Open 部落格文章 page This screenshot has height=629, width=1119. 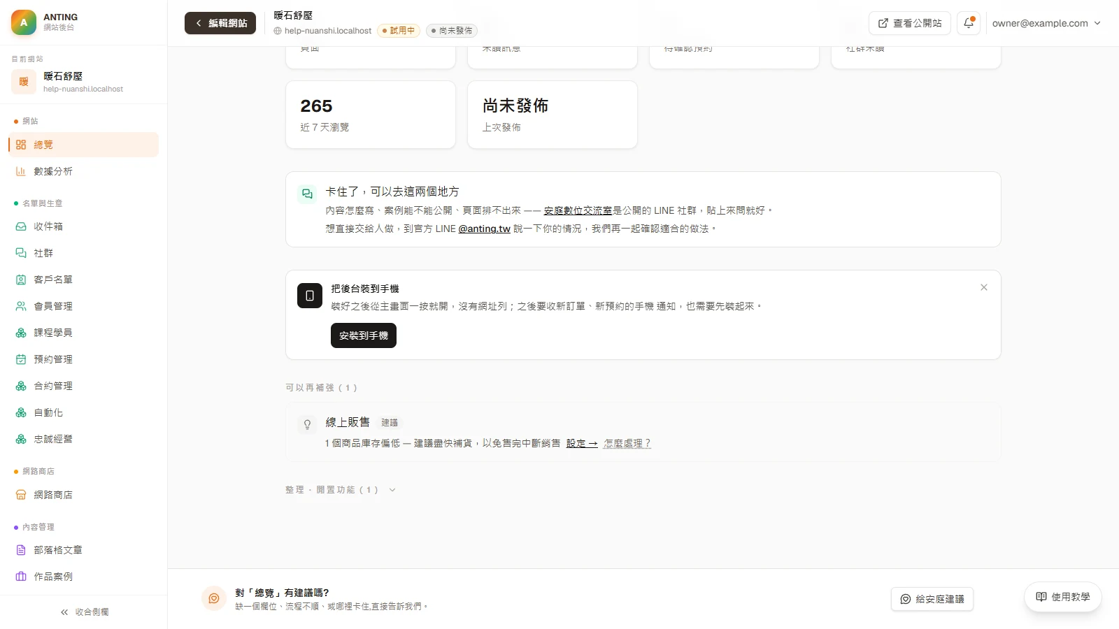83,550
